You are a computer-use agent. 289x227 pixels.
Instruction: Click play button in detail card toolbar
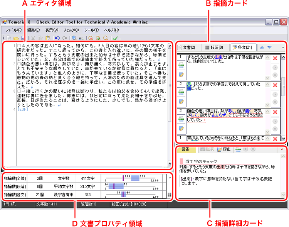pos(245,149)
